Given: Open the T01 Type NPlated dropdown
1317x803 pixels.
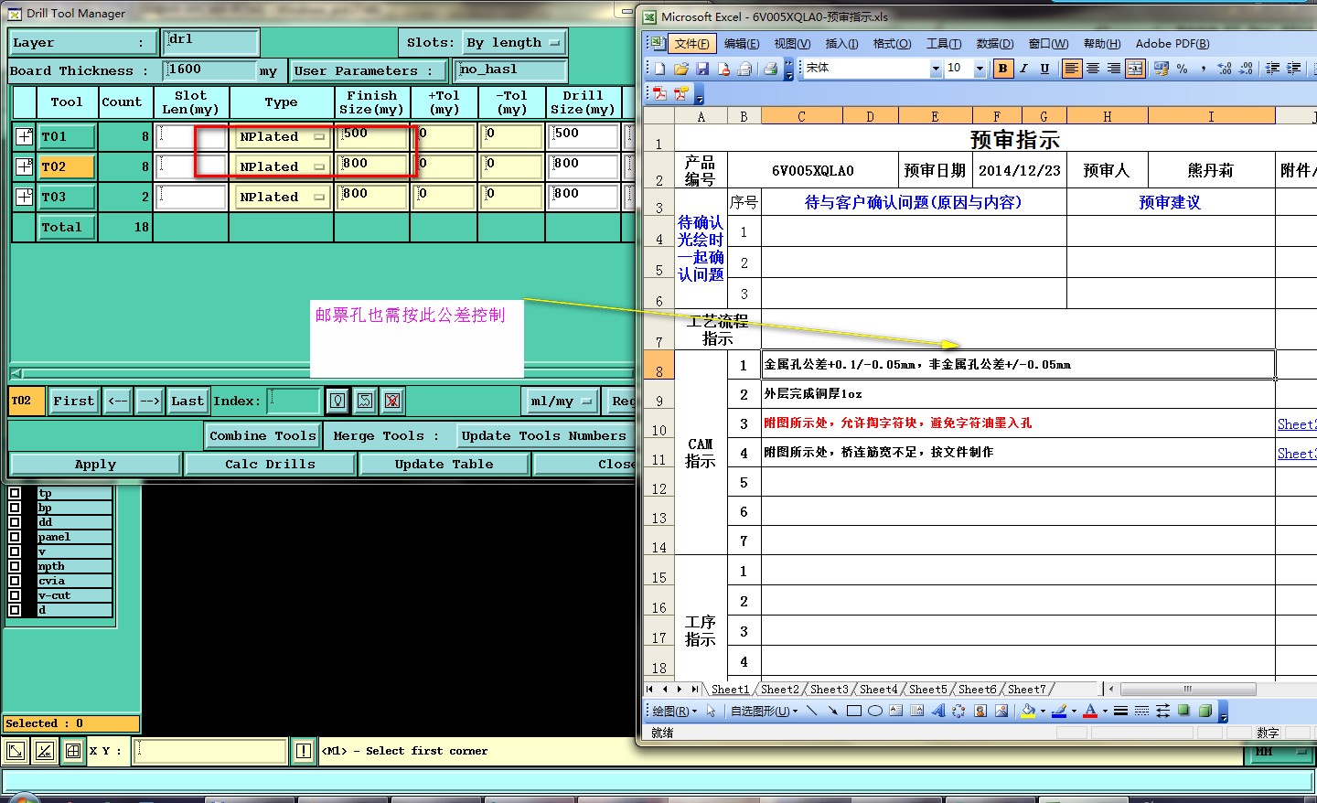Looking at the screenshot, I should click(x=282, y=136).
